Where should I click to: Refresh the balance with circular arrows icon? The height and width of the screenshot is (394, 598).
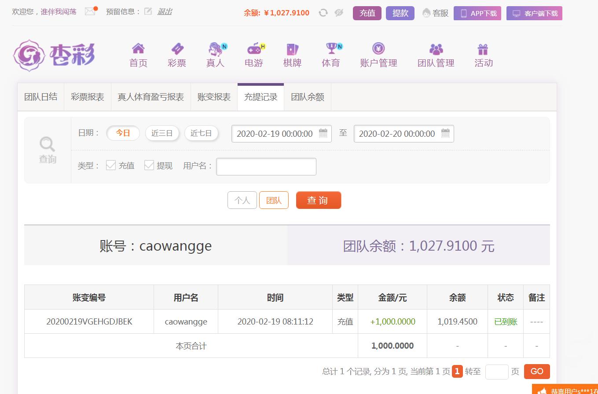pos(323,13)
